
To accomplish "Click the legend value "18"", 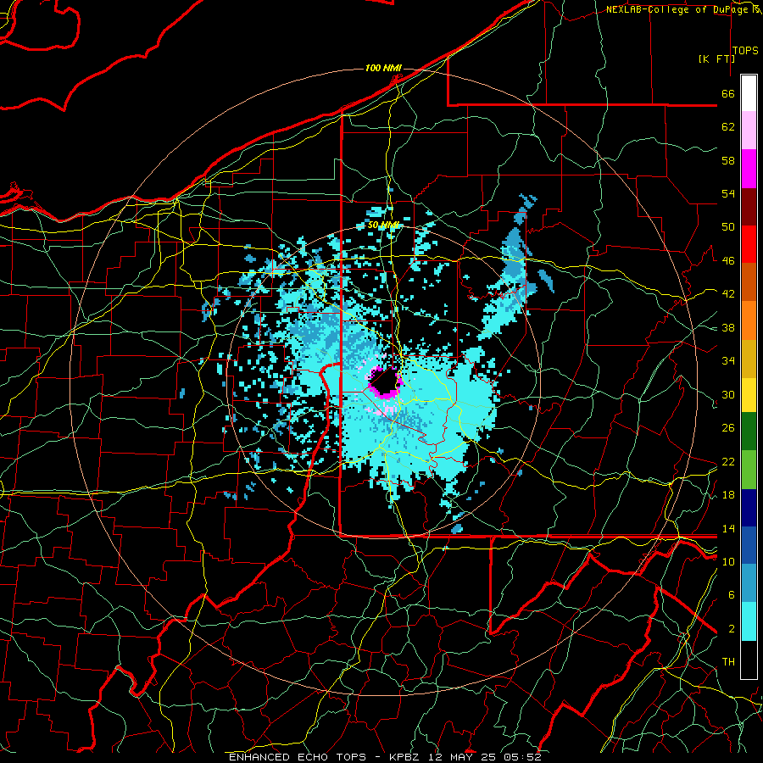I will [728, 495].
